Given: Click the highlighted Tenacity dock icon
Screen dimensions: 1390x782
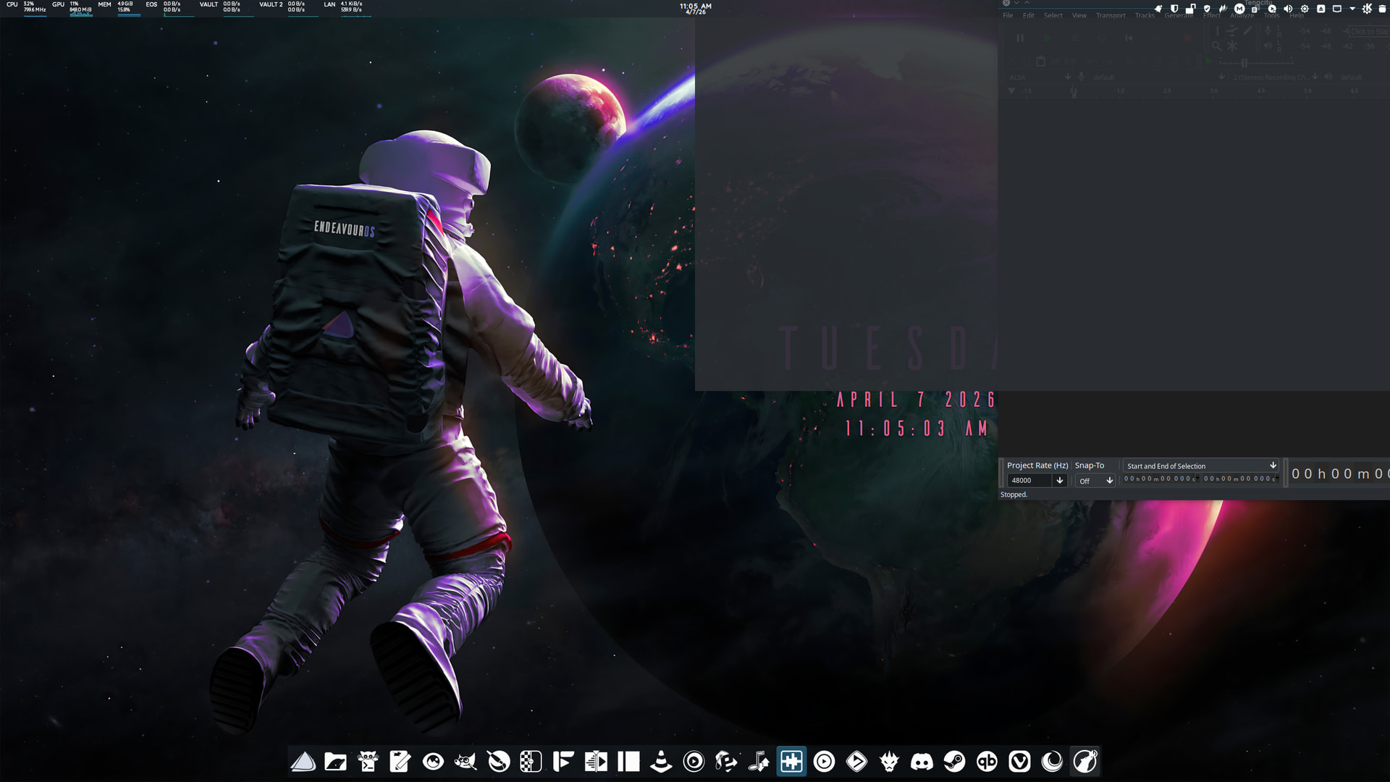Looking at the screenshot, I should click(x=791, y=762).
